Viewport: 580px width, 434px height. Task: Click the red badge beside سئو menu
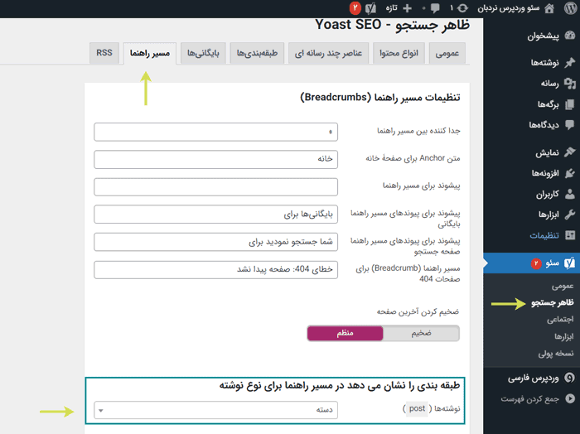[536, 263]
